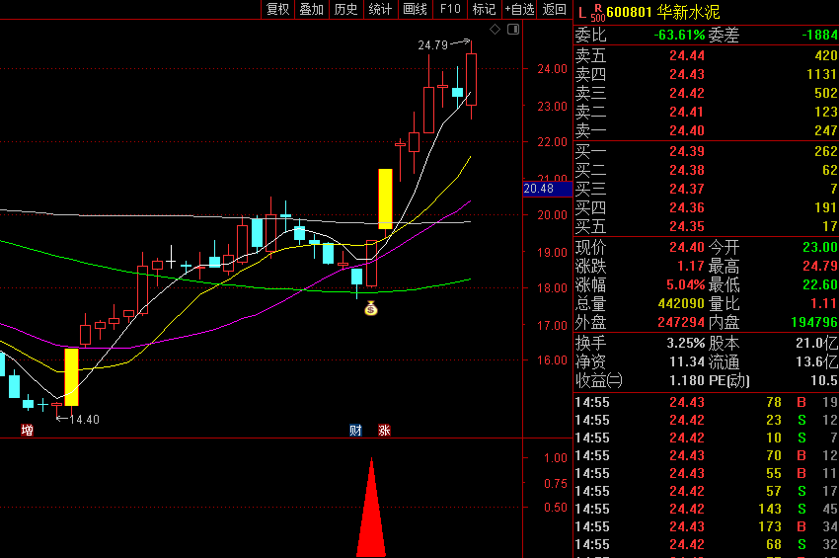Click the 24.79 high price annotation
Screen dimensions: 839x558
point(432,45)
